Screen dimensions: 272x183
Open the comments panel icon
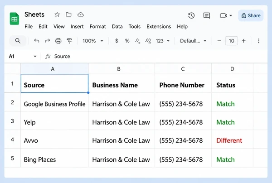click(206, 15)
